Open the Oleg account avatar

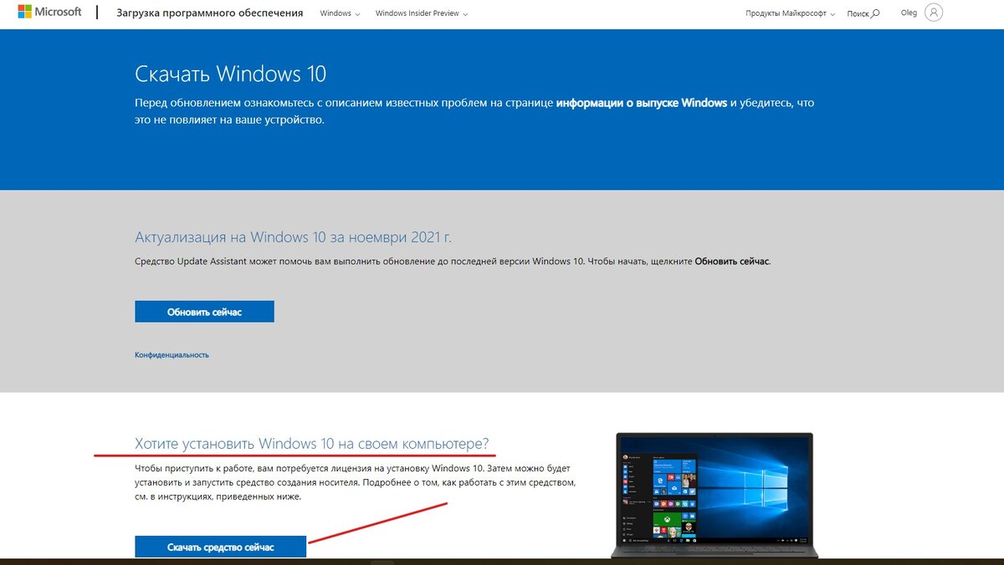click(935, 13)
